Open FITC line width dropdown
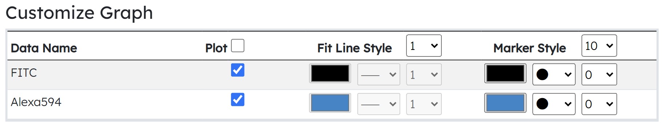This screenshot has height=131, width=663. pyautogui.click(x=424, y=75)
